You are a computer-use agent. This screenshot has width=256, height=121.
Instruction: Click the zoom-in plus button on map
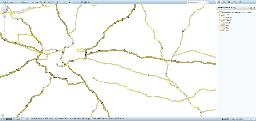4,16
